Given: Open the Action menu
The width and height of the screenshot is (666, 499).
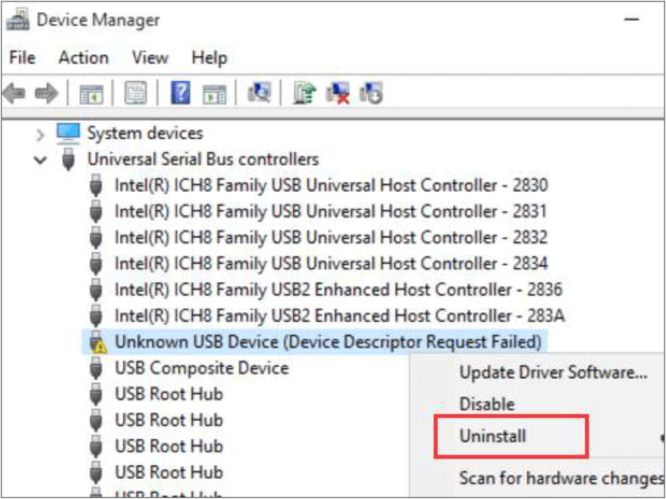Looking at the screenshot, I should point(83,58).
